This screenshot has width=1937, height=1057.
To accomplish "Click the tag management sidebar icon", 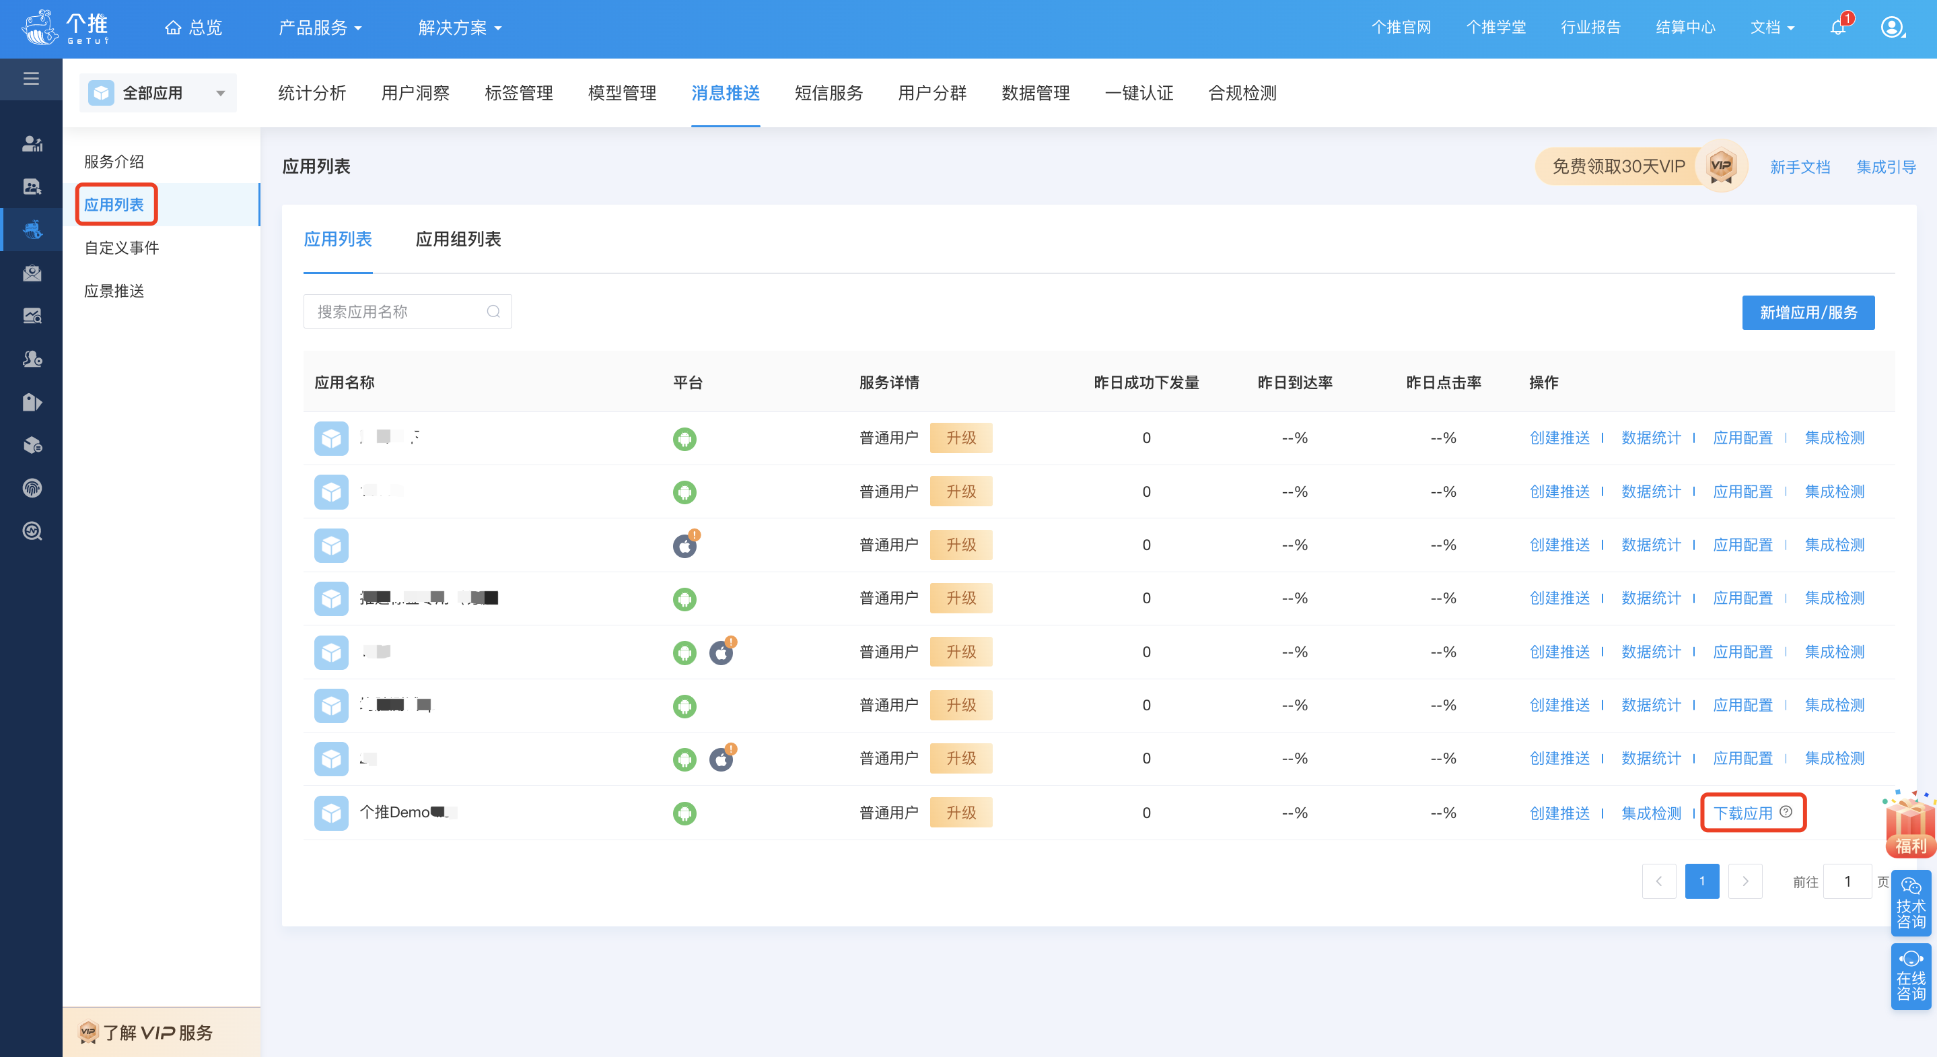I will (32, 403).
